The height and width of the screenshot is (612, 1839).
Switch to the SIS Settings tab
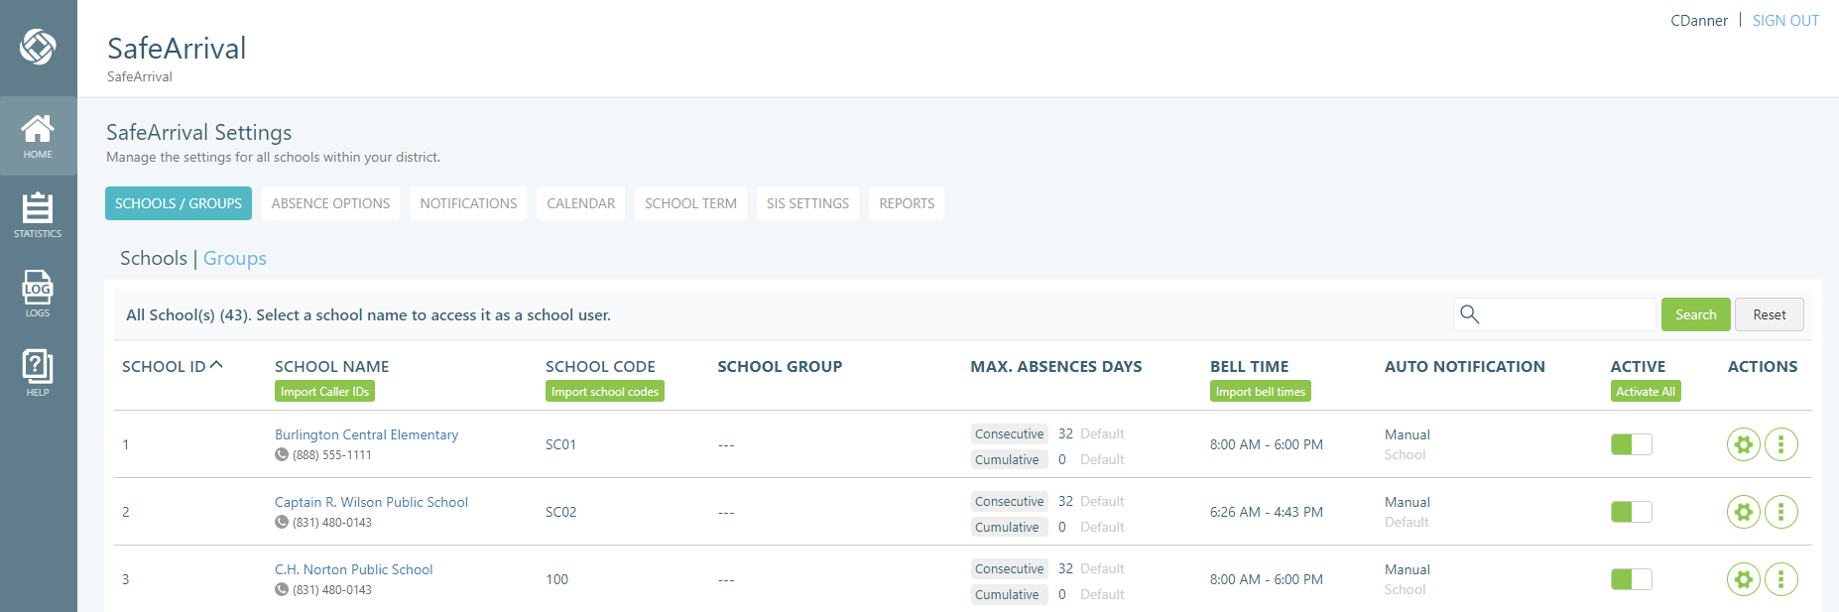click(807, 203)
